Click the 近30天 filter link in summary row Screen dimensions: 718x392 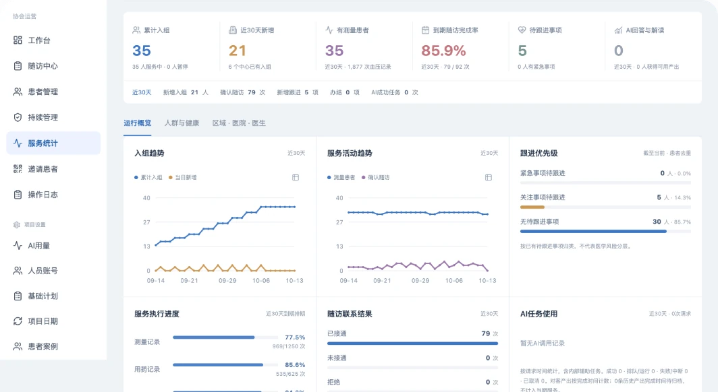tap(142, 92)
